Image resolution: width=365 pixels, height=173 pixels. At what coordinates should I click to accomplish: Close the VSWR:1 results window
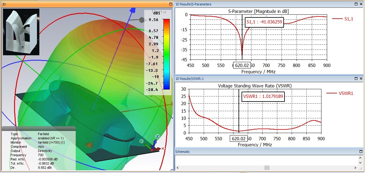[x=361, y=79]
